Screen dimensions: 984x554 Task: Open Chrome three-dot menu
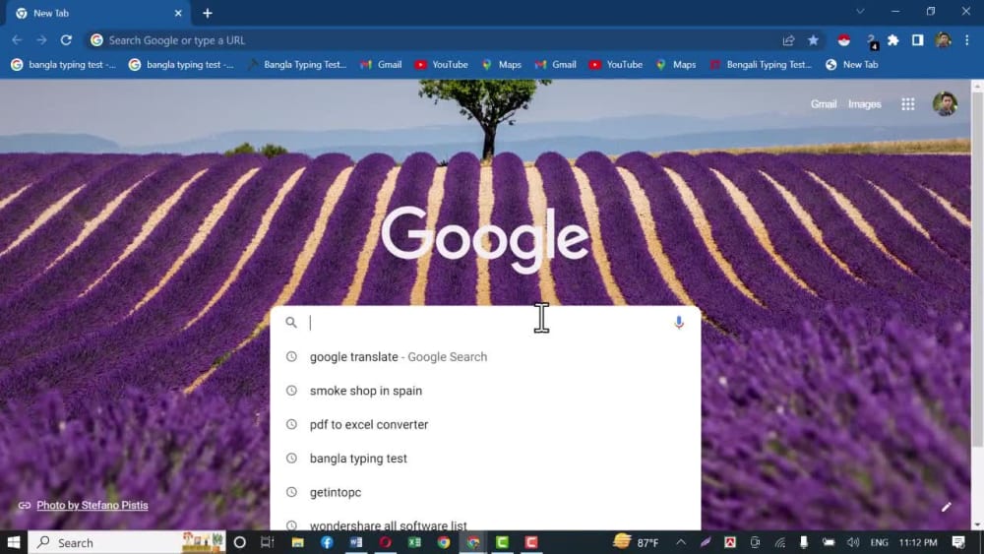click(967, 40)
